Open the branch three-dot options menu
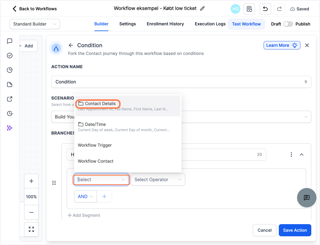320x245 pixels. click(x=291, y=155)
